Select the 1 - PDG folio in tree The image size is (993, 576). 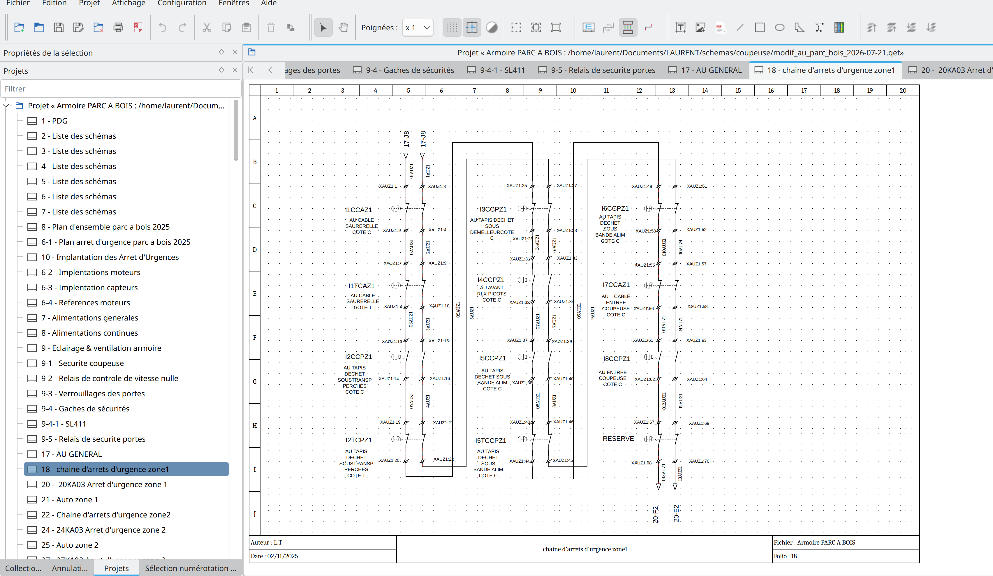(x=54, y=121)
